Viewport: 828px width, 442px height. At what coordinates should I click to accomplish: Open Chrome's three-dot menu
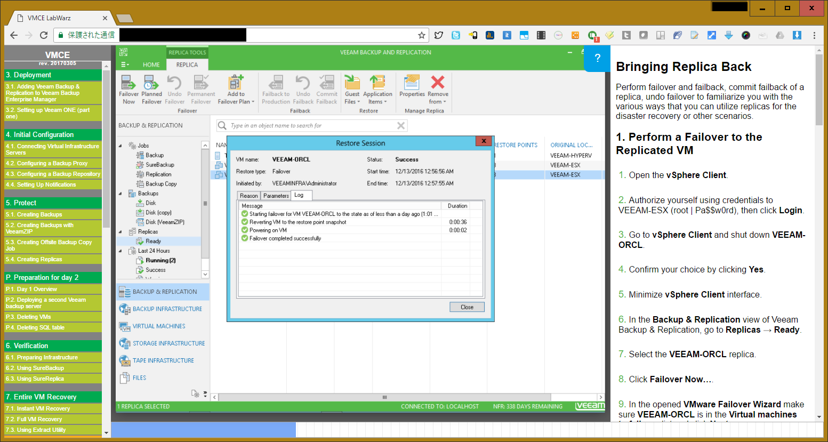point(814,35)
